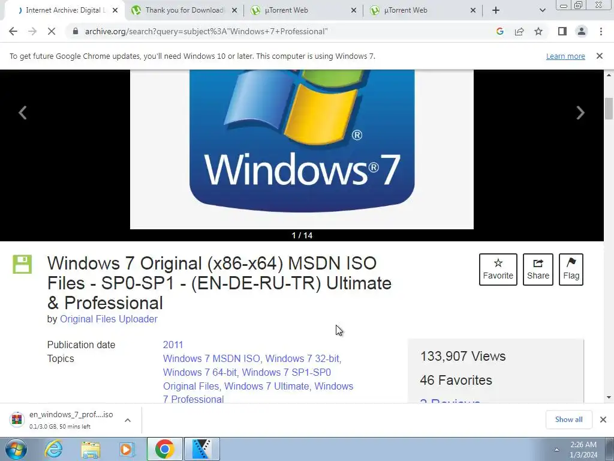Click the Chrome taskbar icon
The image size is (614, 461).
click(164, 449)
